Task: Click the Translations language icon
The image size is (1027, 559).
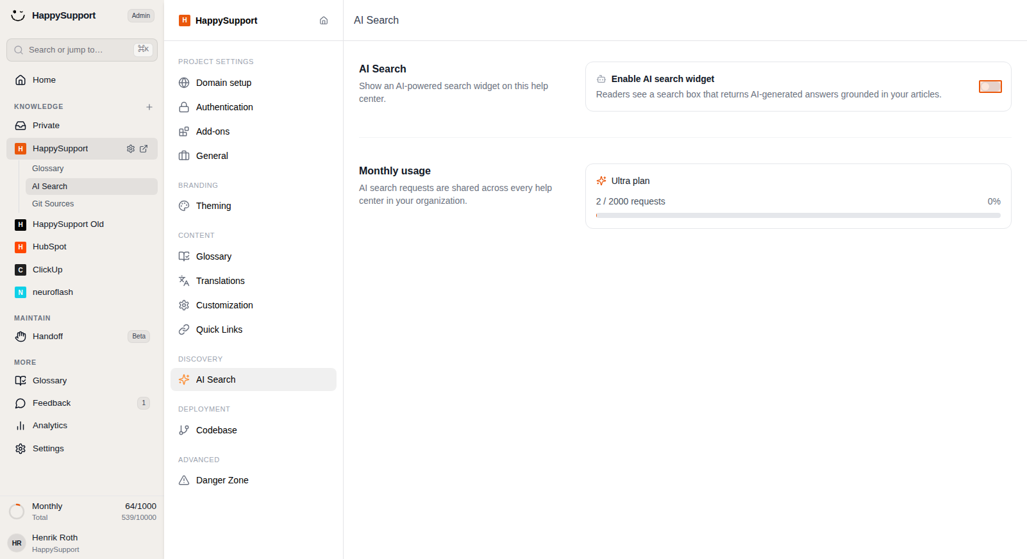Action: pos(184,281)
